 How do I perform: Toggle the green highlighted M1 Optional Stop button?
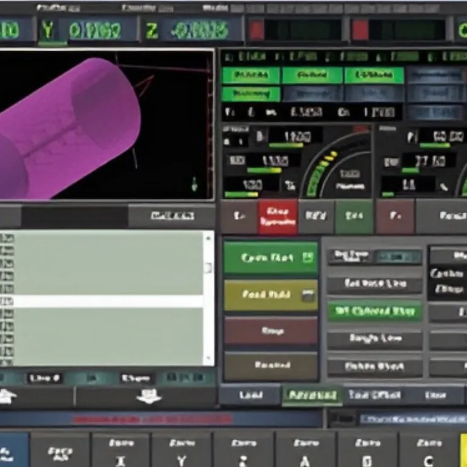(x=374, y=311)
